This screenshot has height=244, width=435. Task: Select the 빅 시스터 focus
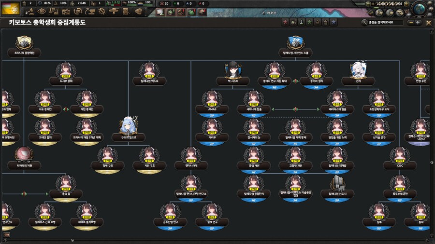[232, 74]
